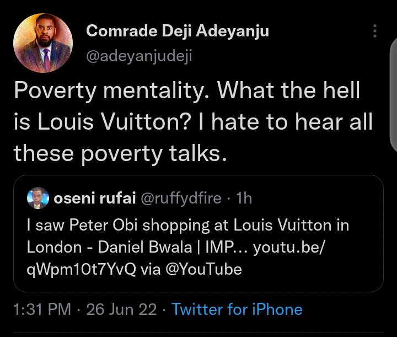397x337 pixels.
Task: Click the 26 Jun 22 date
Action: (121, 309)
